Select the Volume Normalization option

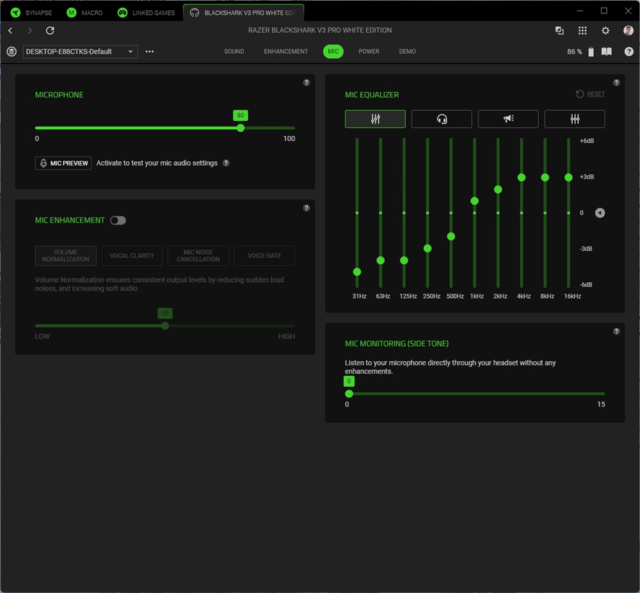tap(66, 256)
